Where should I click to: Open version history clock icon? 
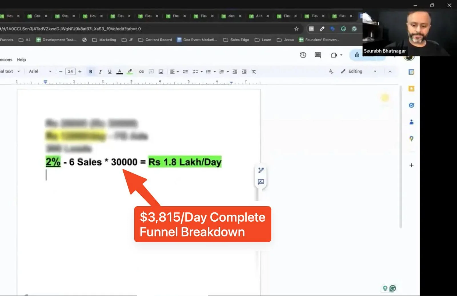pyautogui.click(x=303, y=55)
